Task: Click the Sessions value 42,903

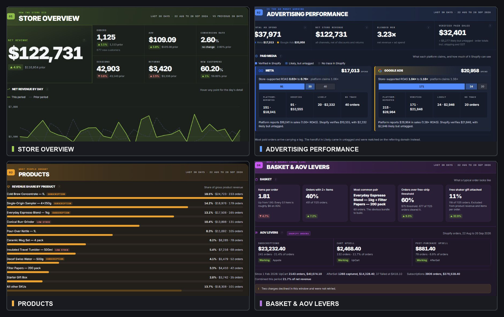Action: tap(108, 69)
